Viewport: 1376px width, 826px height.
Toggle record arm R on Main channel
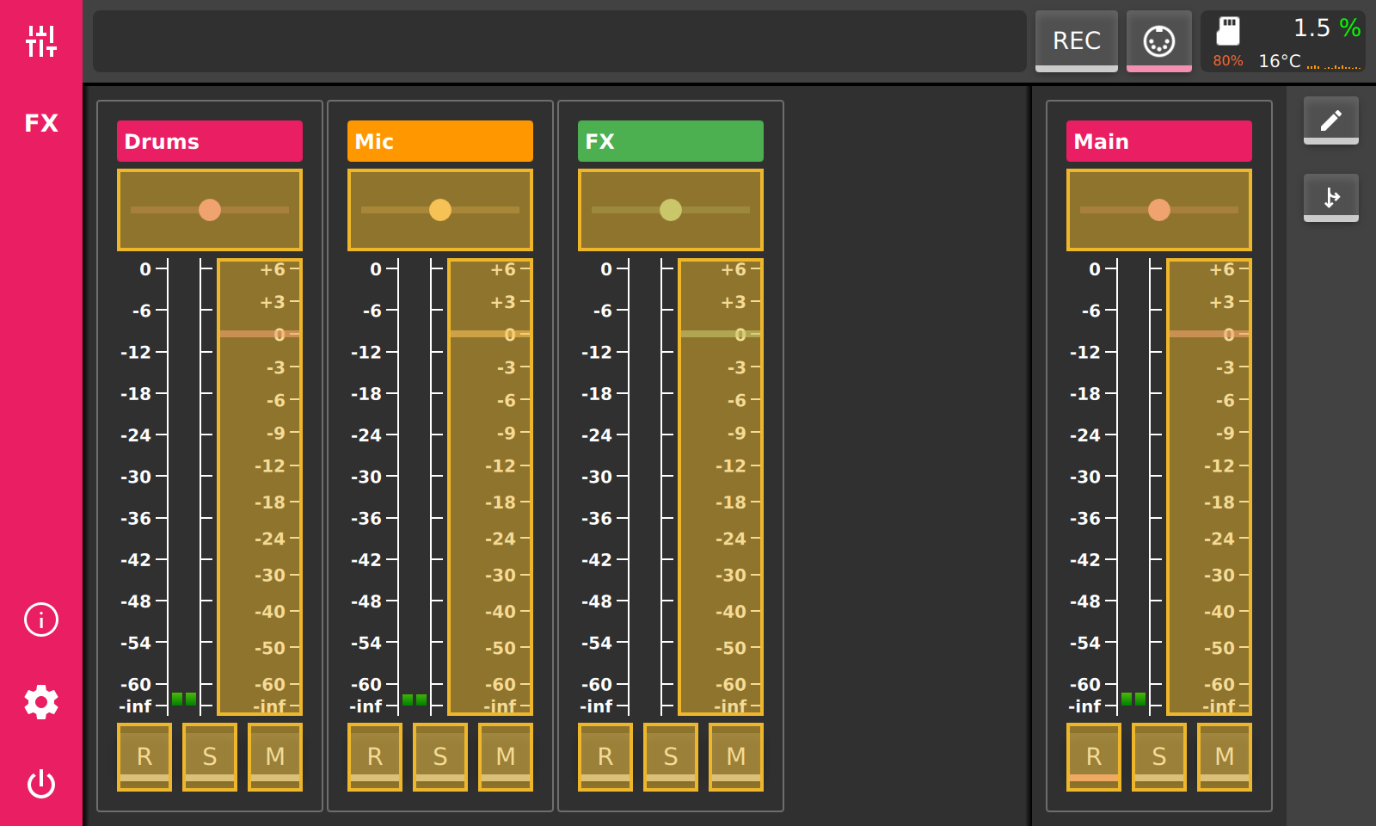click(1094, 757)
